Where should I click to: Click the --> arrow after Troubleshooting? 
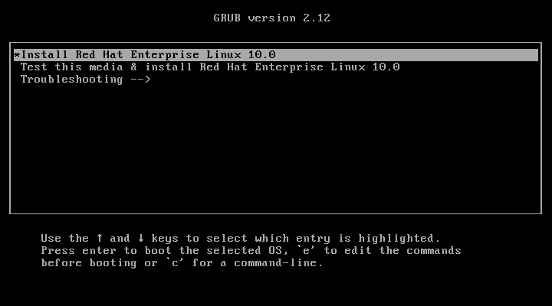pyautogui.click(x=140, y=80)
